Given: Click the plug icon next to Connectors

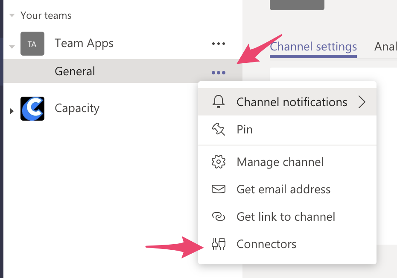Looking at the screenshot, I should click(218, 244).
